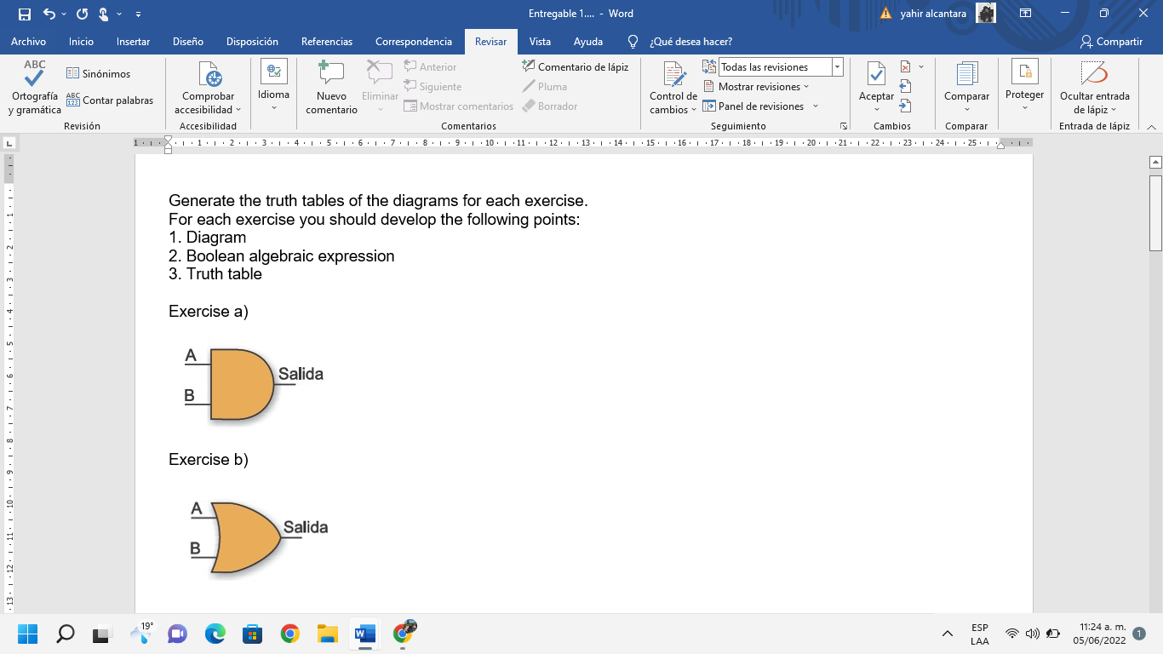
Task: Open ribbon display options icon
Action: [1025, 14]
